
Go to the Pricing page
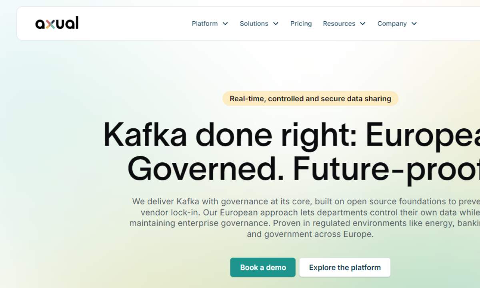coord(301,24)
